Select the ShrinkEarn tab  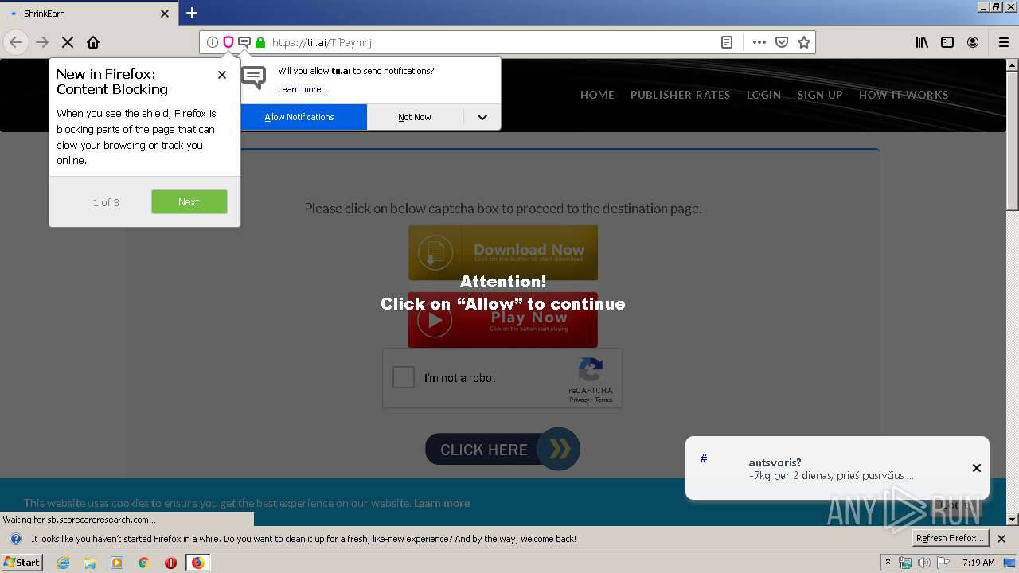[x=88, y=14]
